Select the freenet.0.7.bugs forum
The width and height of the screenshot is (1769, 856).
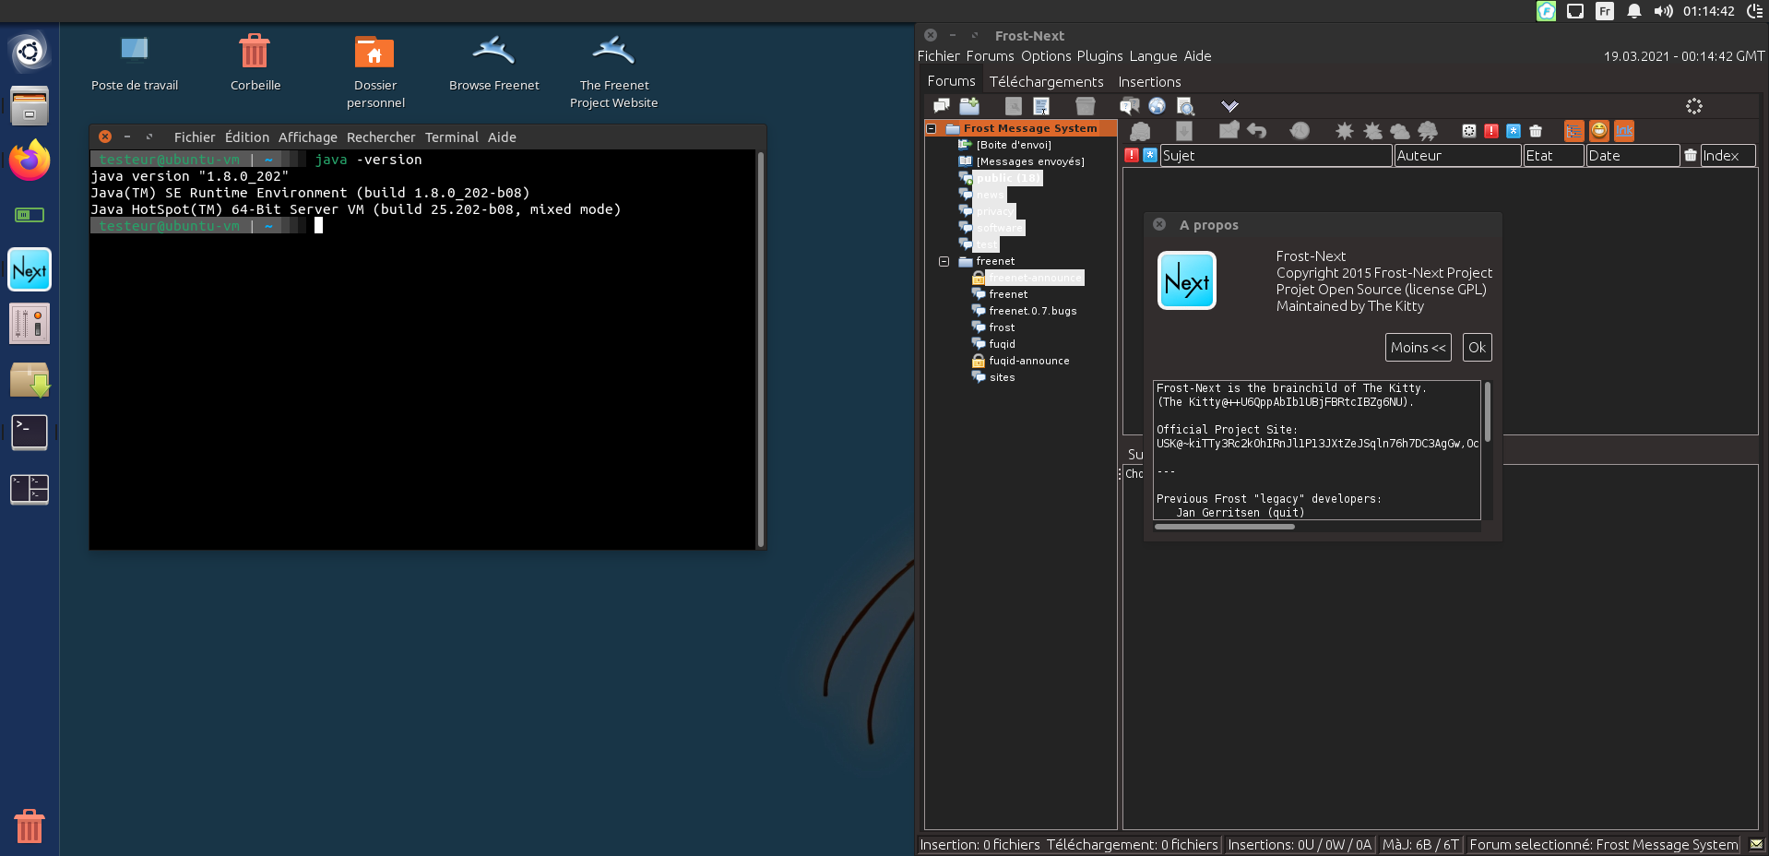[x=1032, y=312]
